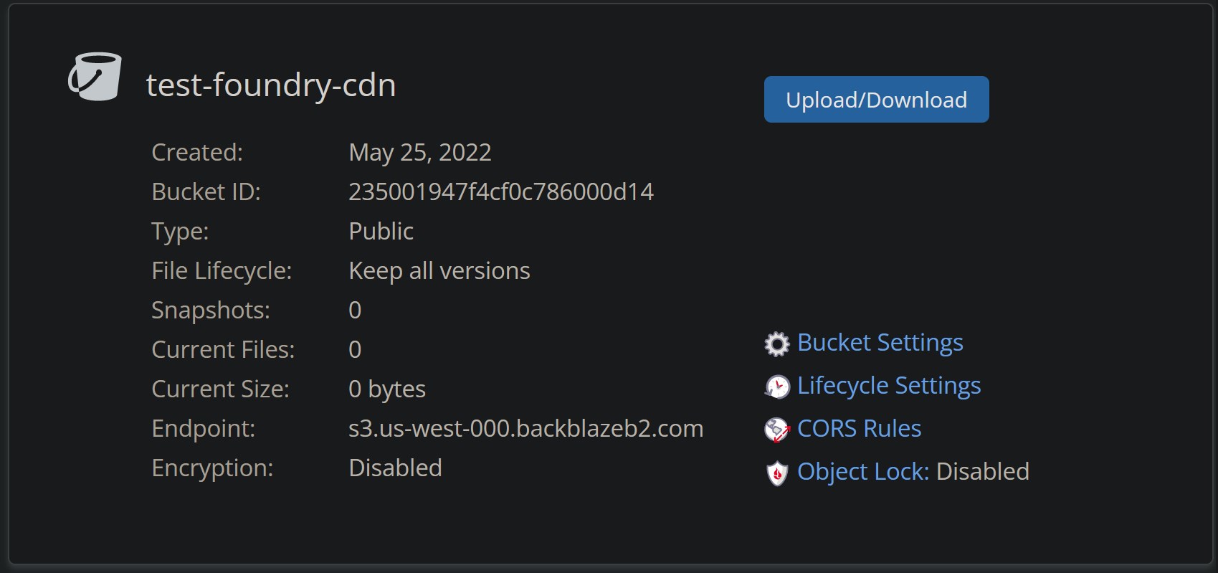This screenshot has width=1218, height=573.
Task: Open the Object Lock link
Action: (x=862, y=472)
